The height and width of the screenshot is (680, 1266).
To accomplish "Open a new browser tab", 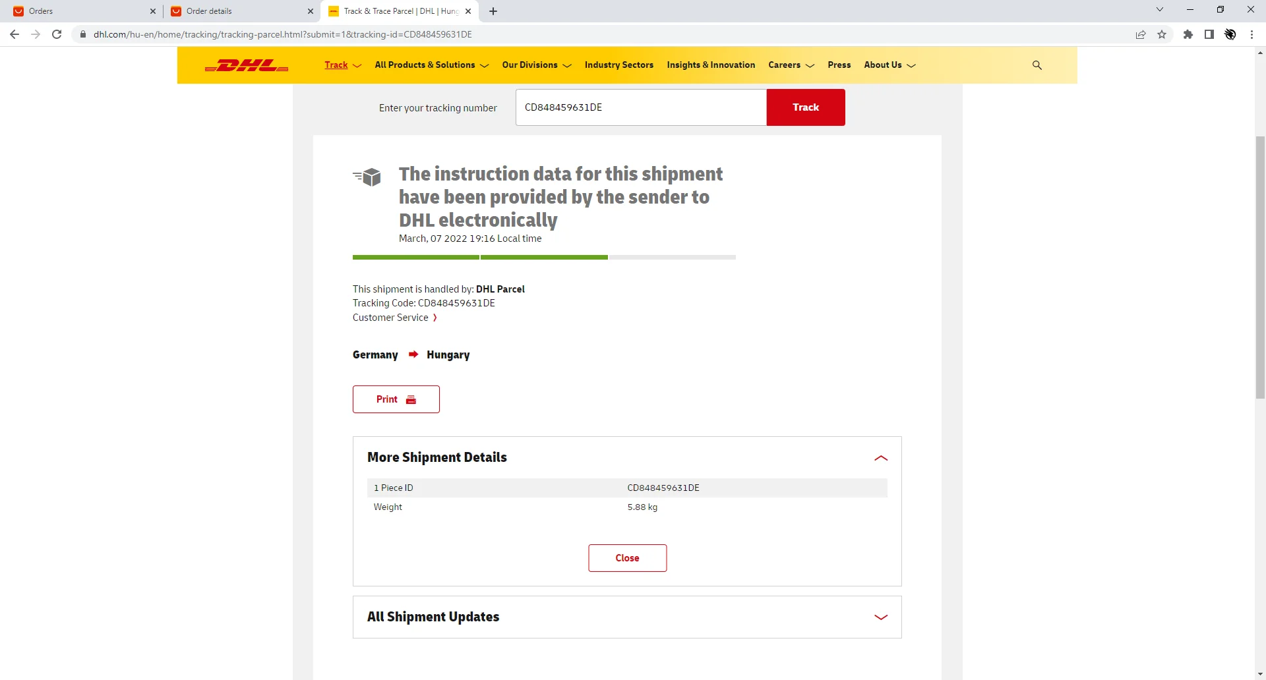I will (493, 11).
